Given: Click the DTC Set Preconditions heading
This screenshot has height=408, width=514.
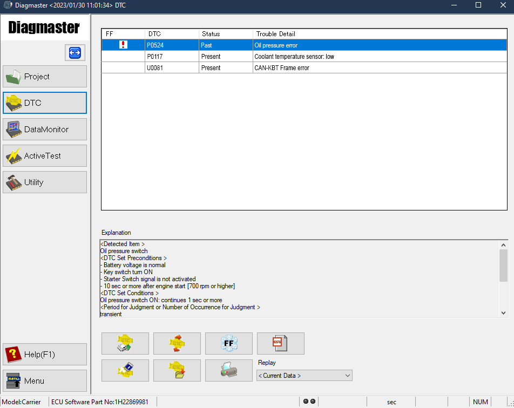Looking at the screenshot, I should tap(133, 258).
